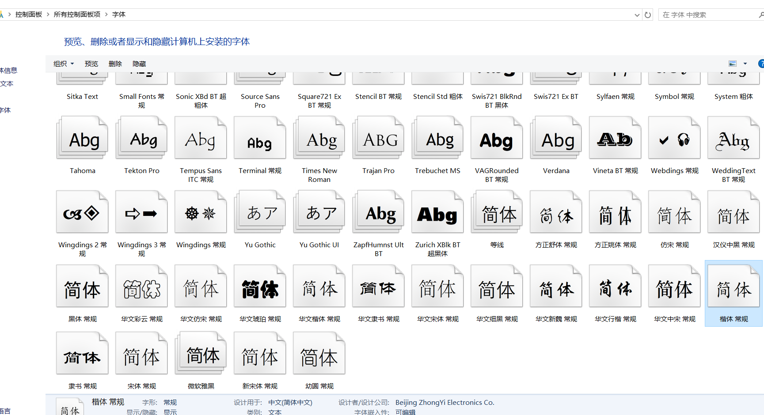The width and height of the screenshot is (764, 415).
Task: Change the view layout icon
Action: click(x=733, y=64)
